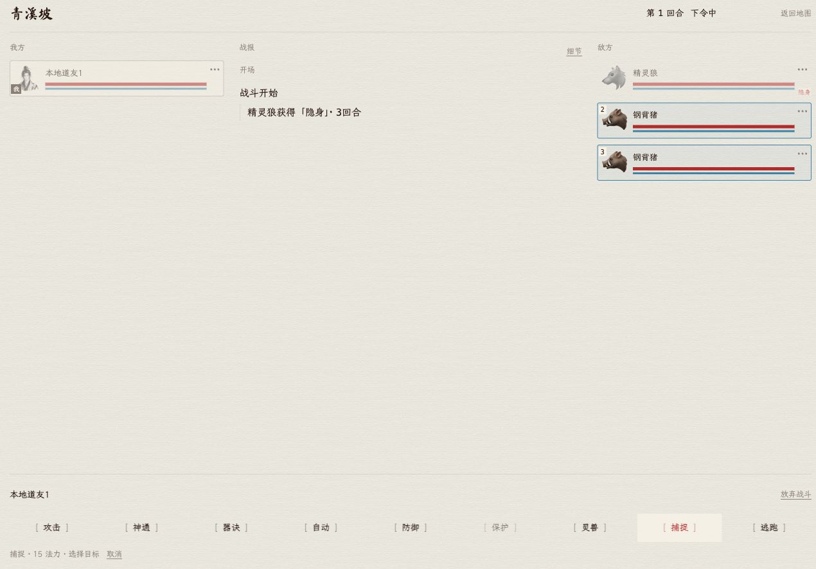This screenshot has height=569, width=816.
Task: Select the 精灵狼 enemy row
Action: [704, 78]
